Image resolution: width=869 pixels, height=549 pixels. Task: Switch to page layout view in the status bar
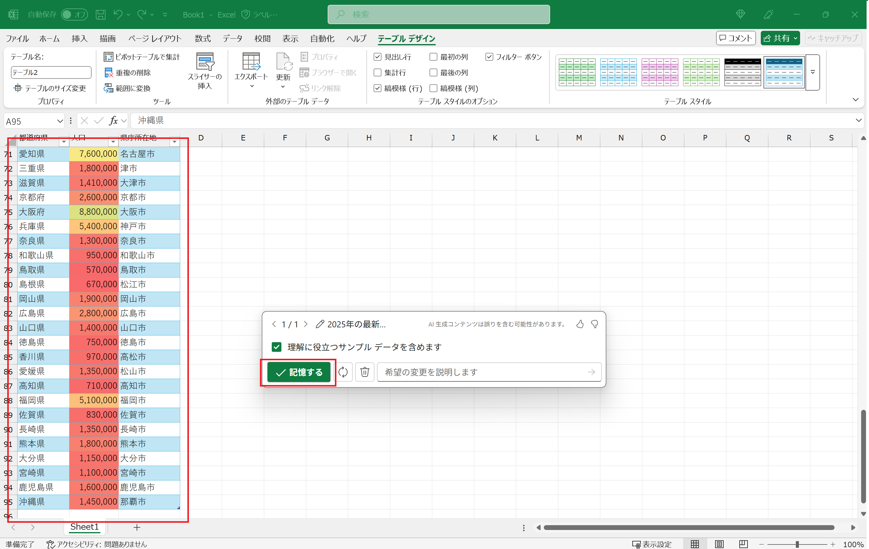pyautogui.click(x=719, y=544)
